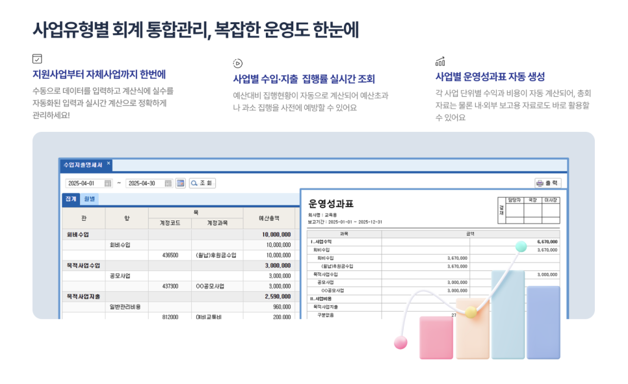The height and width of the screenshot is (384, 628).
Task: Click the play-circle icon above 사업별 수입·지출 heading
Action: [x=237, y=64]
